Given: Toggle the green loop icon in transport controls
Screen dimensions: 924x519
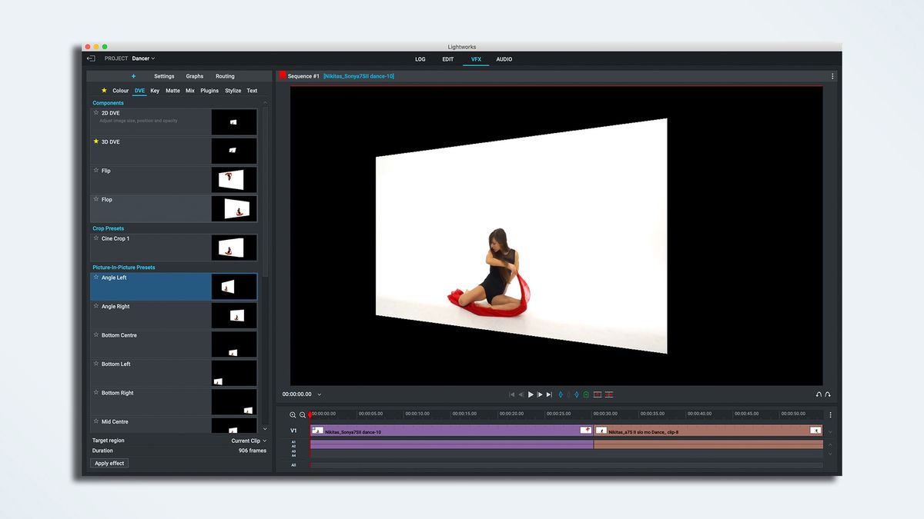Looking at the screenshot, I should click(585, 394).
